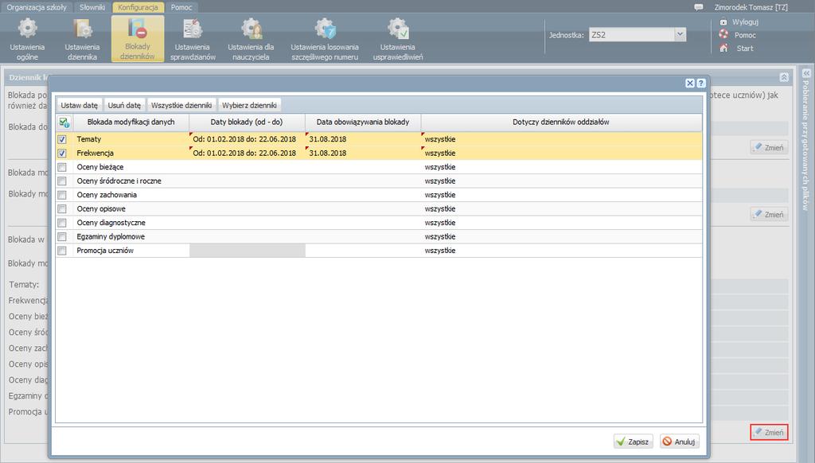Check the Promocja uczniów row checkbox

point(62,251)
